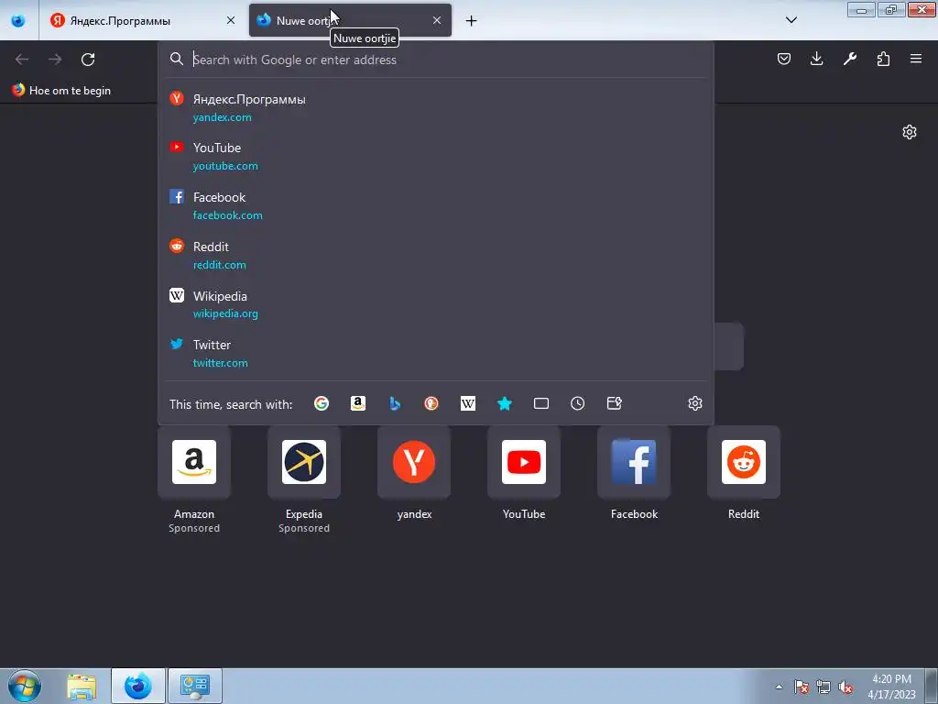The image size is (938, 704).
Task: Choose Twitter twitter.com suggestion
Action: click(435, 353)
